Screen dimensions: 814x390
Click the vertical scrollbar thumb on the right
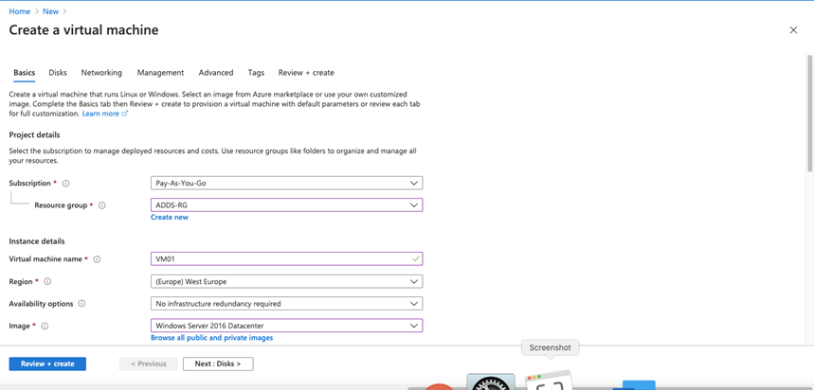click(810, 113)
